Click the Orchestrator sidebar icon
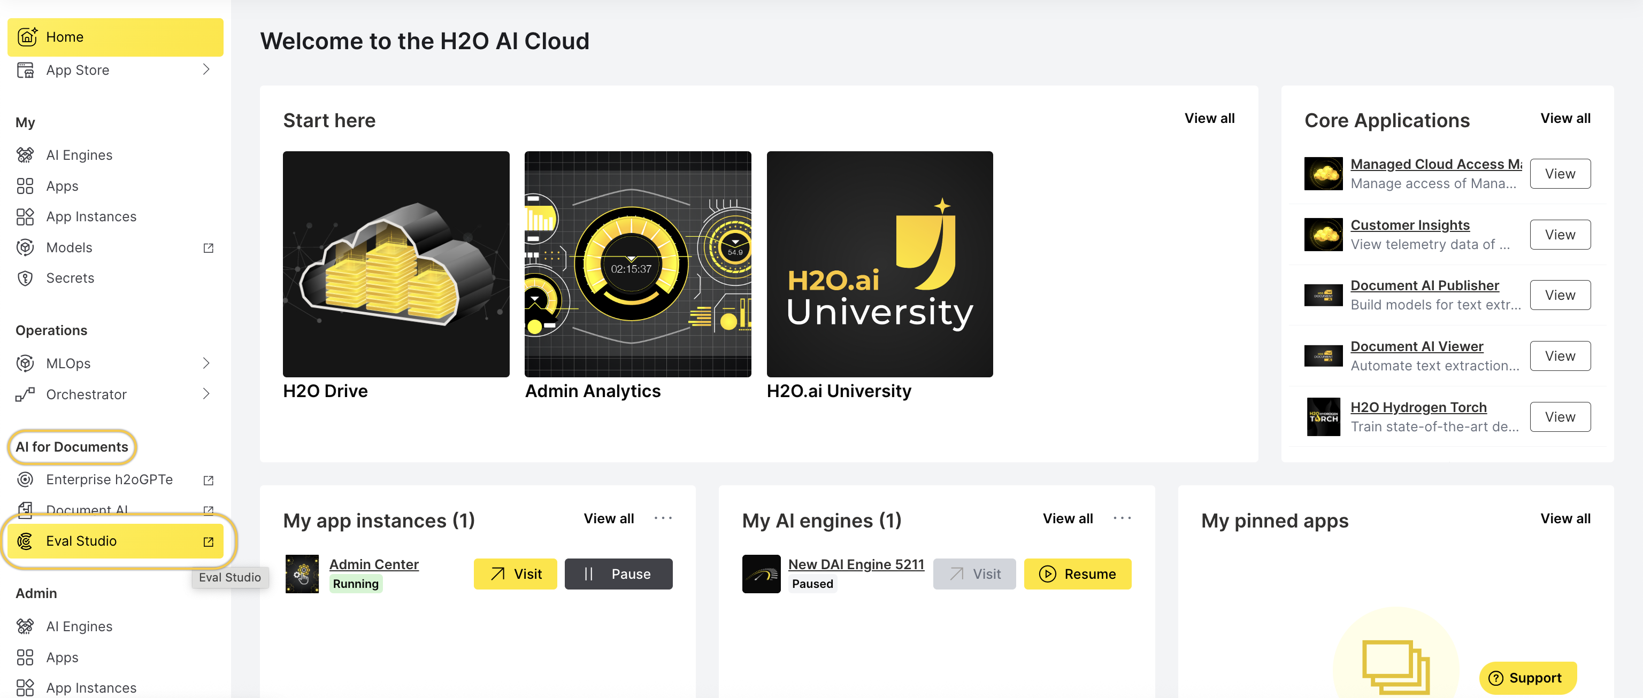 pos(25,394)
